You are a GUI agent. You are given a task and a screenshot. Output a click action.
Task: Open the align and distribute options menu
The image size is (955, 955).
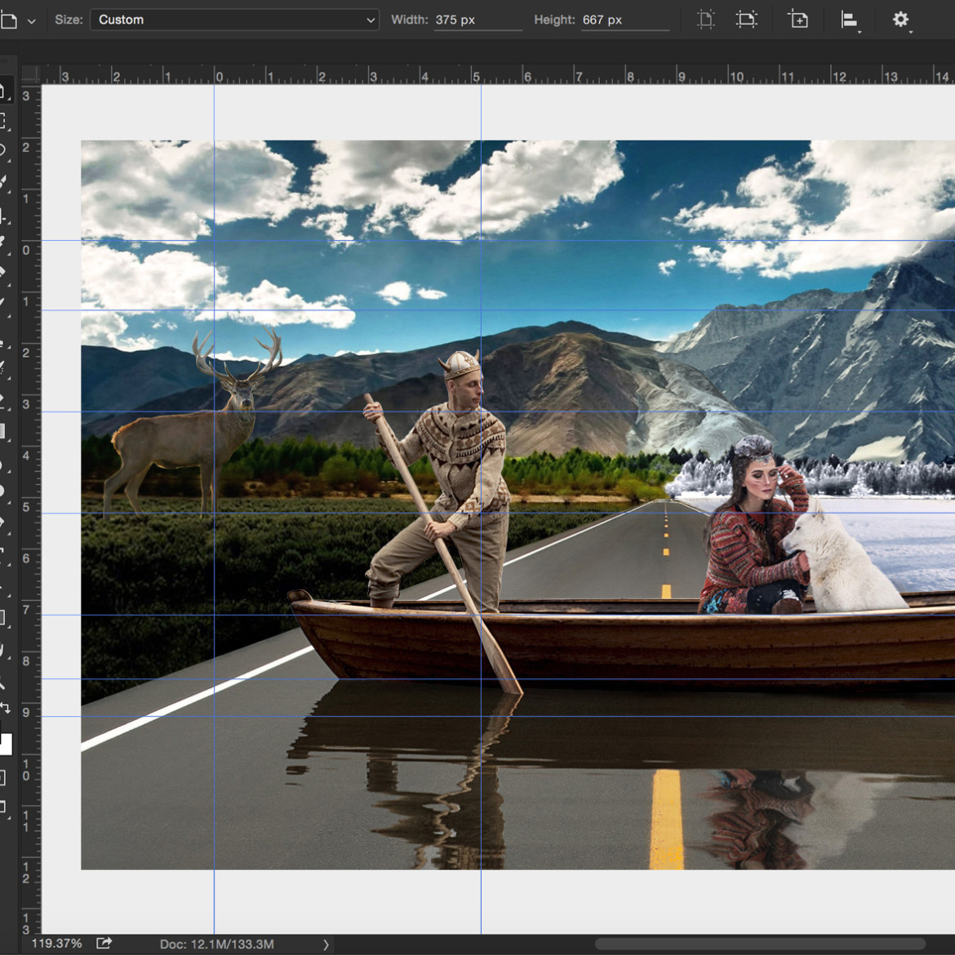(x=850, y=20)
